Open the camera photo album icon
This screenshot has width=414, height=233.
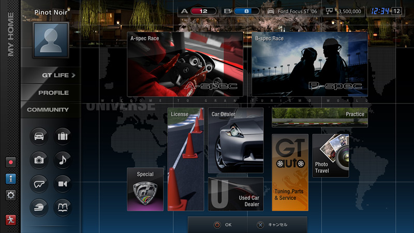[39, 161]
